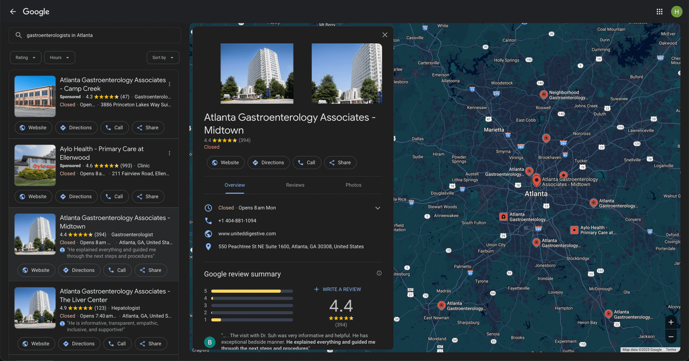The width and height of the screenshot is (689, 361).
Task: Click the phone number +1 404-881-1094
Action: [237, 221]
